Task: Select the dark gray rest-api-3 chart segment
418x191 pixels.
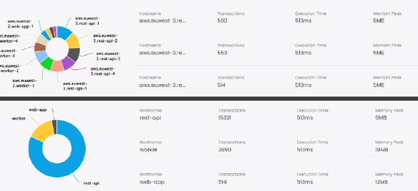Action: point(74,54)
